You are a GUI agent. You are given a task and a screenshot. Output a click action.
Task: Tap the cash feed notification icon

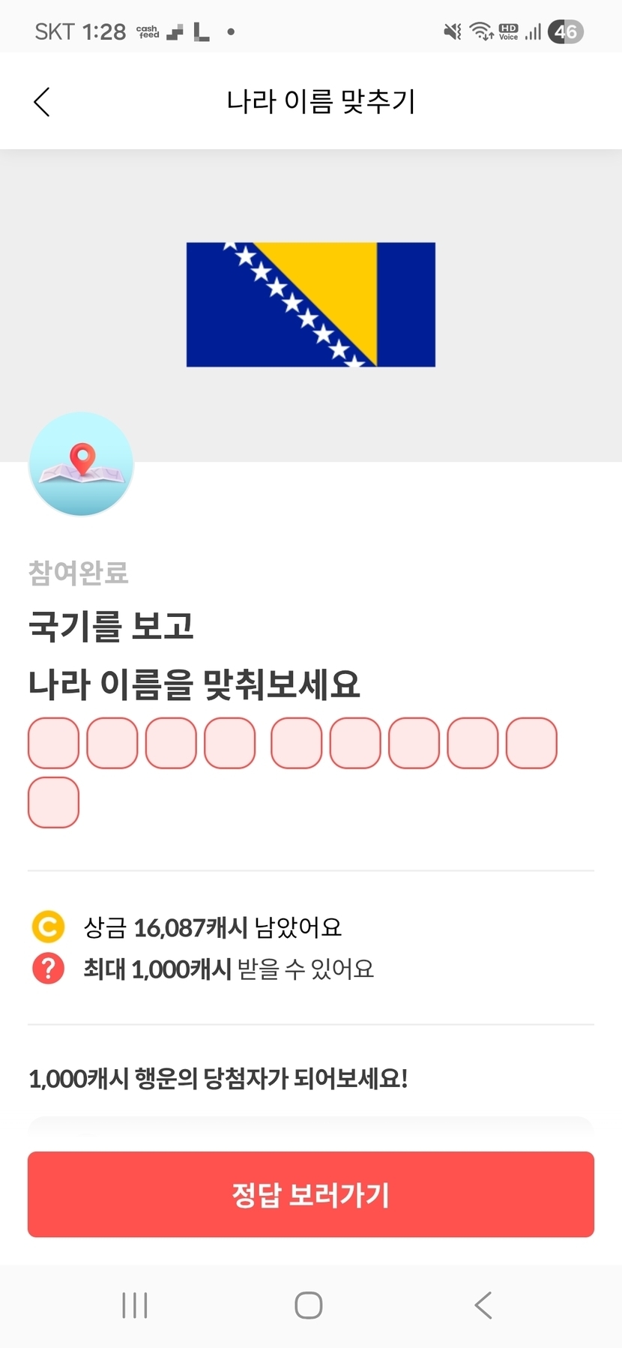(148, 32)
